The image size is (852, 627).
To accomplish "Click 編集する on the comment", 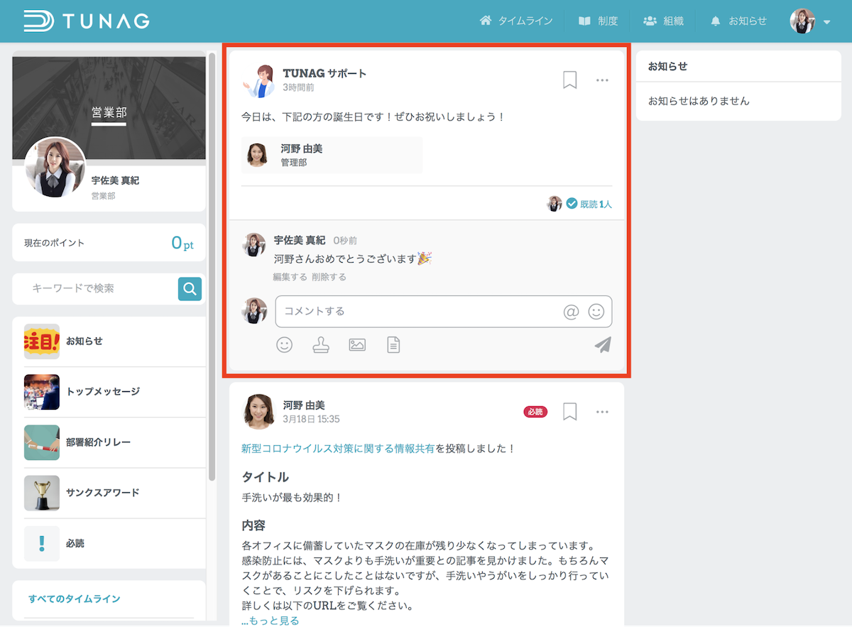I will click(290, 277).
